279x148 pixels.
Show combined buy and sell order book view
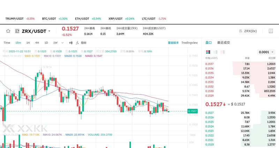click(x=209, y=52)
